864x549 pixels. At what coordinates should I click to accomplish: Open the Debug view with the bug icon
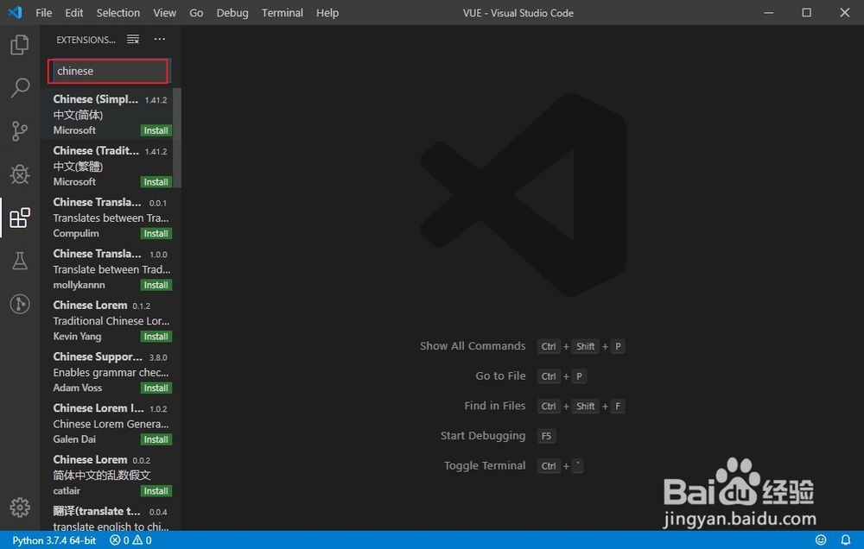(20, 174)
